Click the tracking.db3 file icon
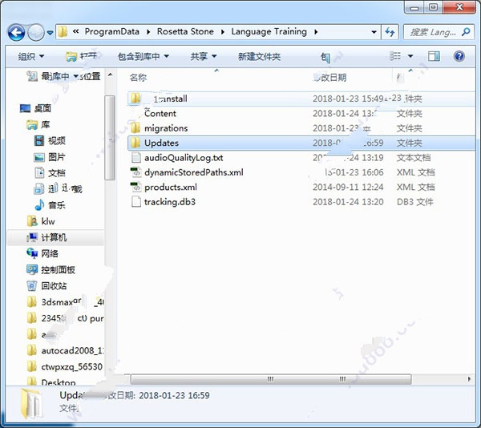Screen dimensions: 481x428 [135, 201]
